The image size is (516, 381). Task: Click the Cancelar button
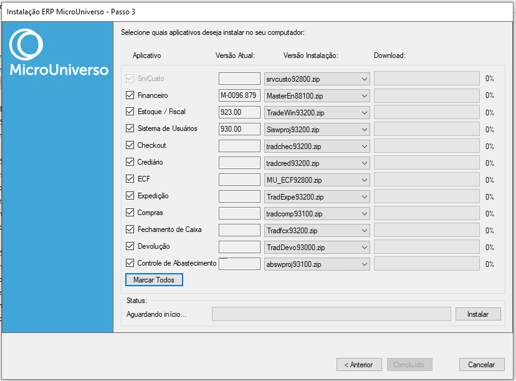tap(482, 365)
